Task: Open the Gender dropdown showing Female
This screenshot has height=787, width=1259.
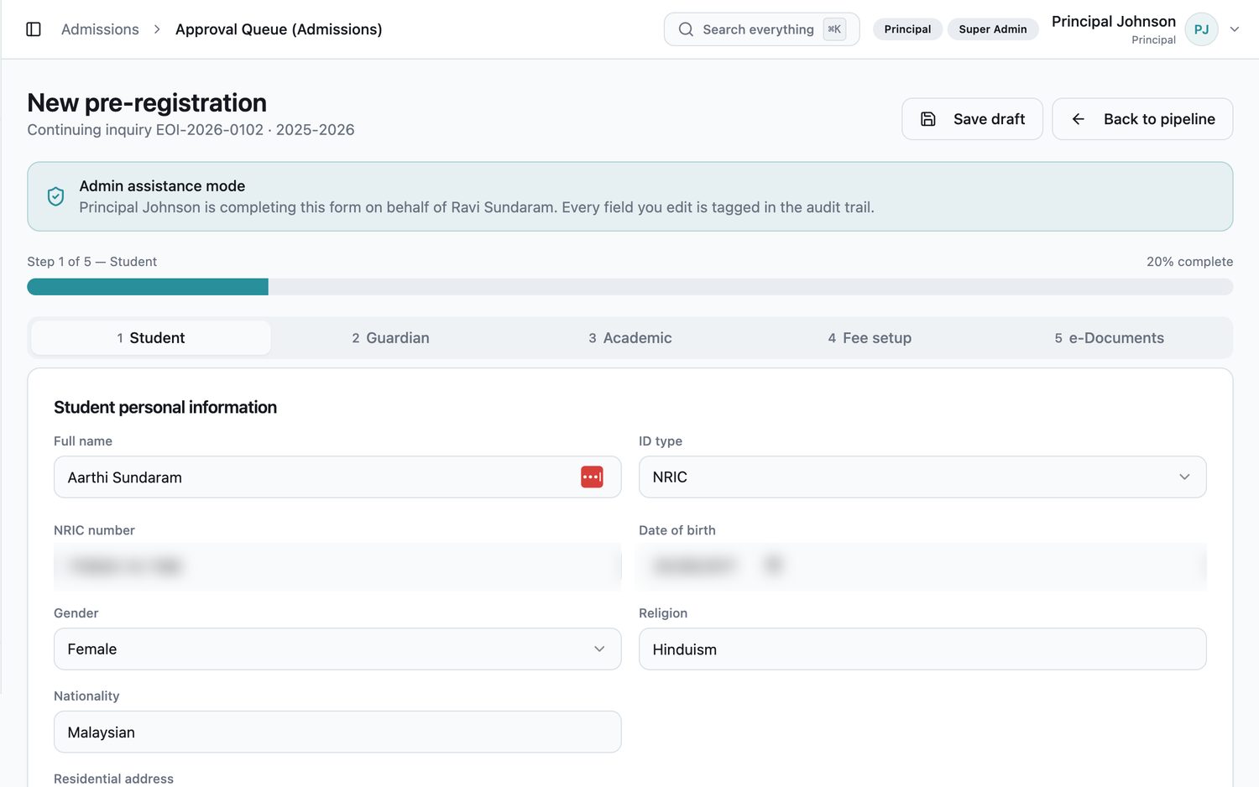Action: pos(337,649)
